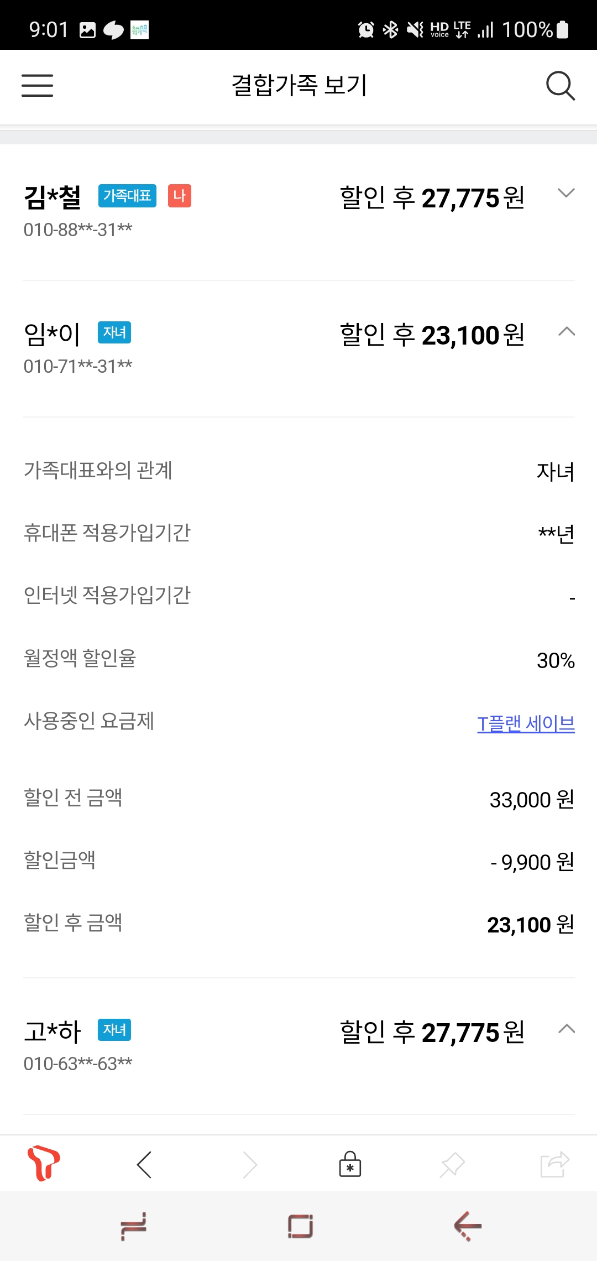Tap the search magnifier icon
Screen dimensions: 597x1261
(560, 86)
